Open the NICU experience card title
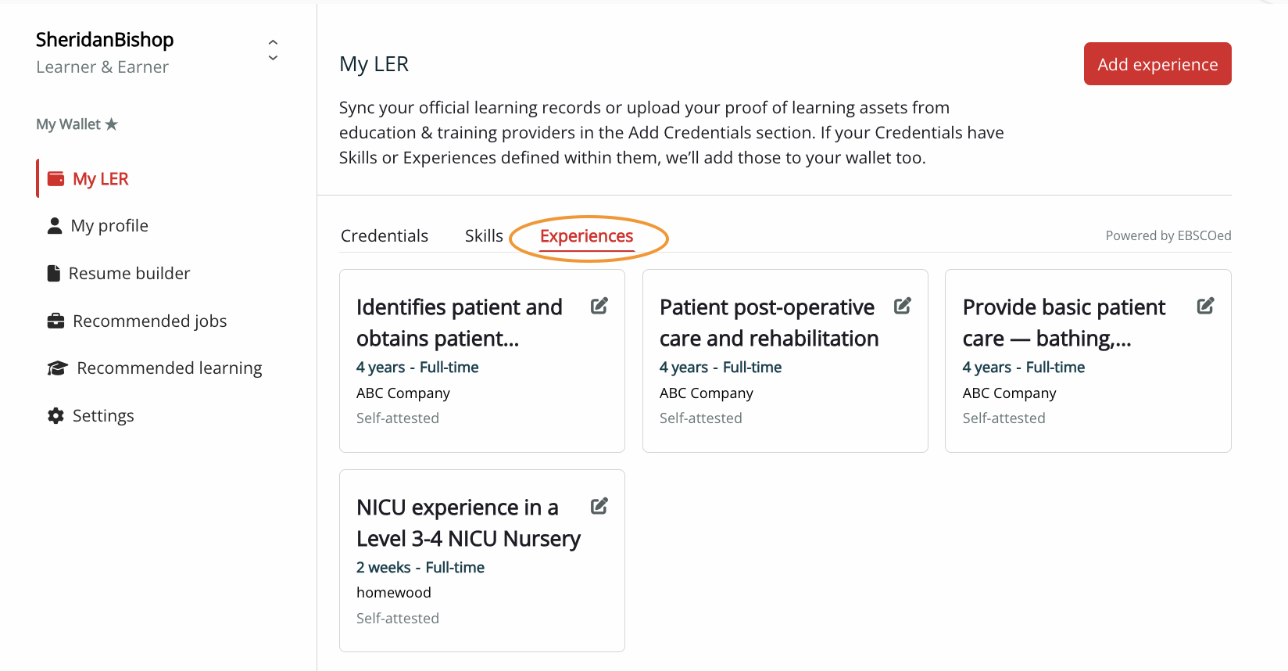Screen dimensions: 1288x671 468,523
